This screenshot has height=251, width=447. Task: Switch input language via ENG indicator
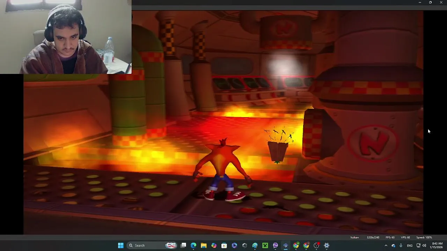point(410,245)
